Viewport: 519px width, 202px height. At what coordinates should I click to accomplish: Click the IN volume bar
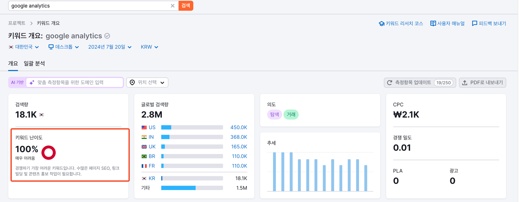(192, 137)
